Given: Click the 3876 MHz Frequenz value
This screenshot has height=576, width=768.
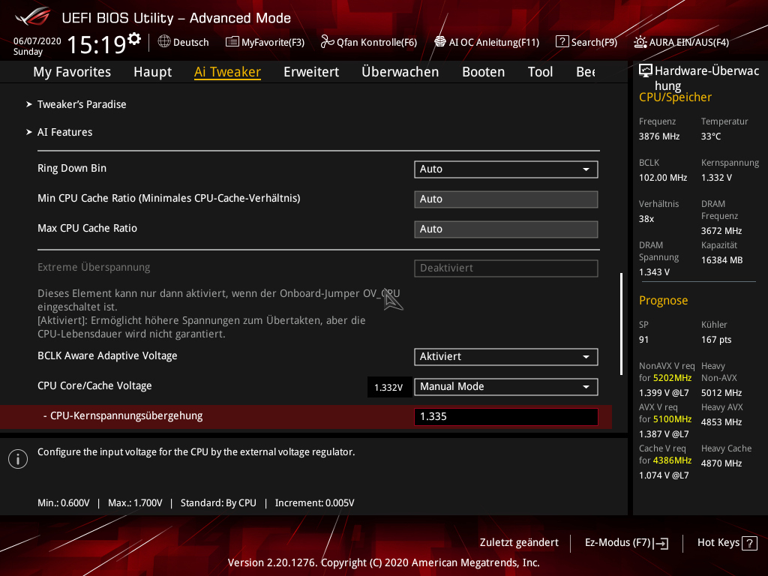Looking at the screenshot, I should (659, 136).
